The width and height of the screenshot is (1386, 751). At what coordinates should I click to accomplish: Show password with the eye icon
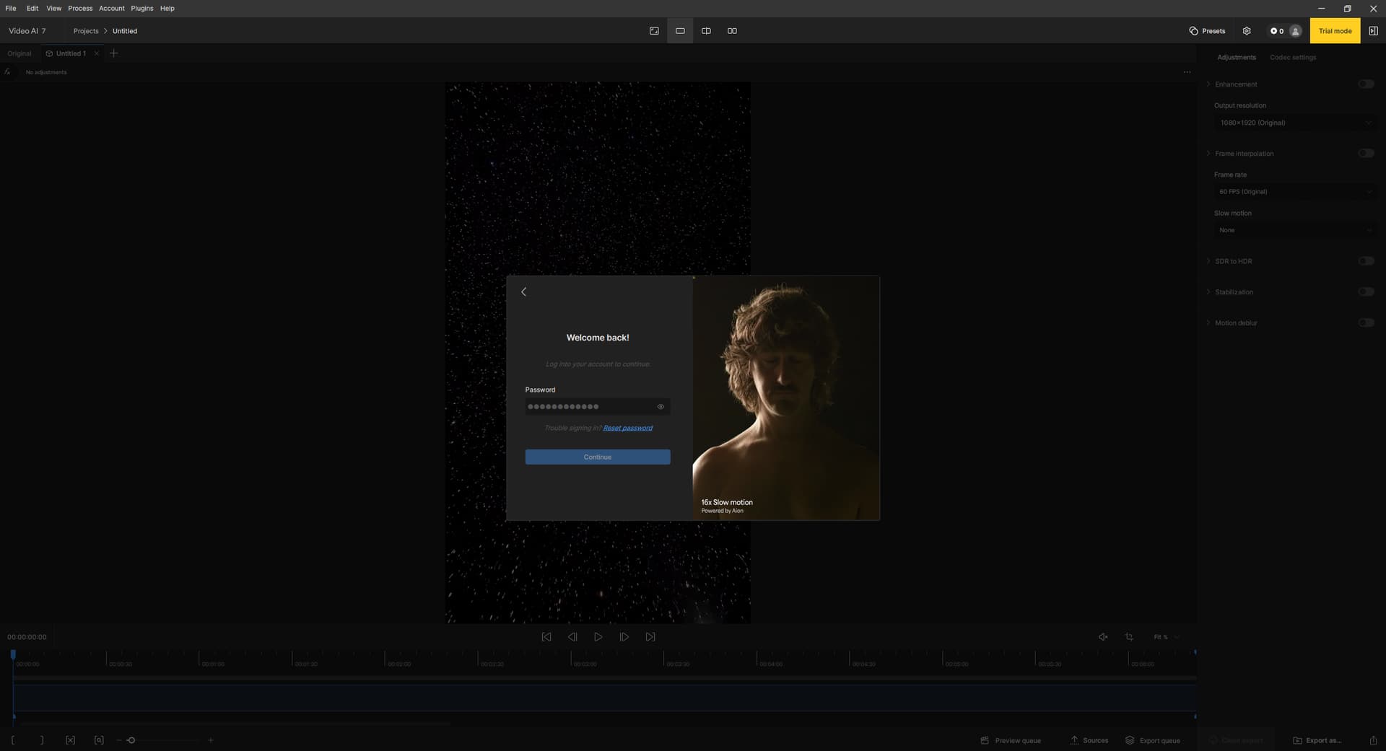pos(660,407)
